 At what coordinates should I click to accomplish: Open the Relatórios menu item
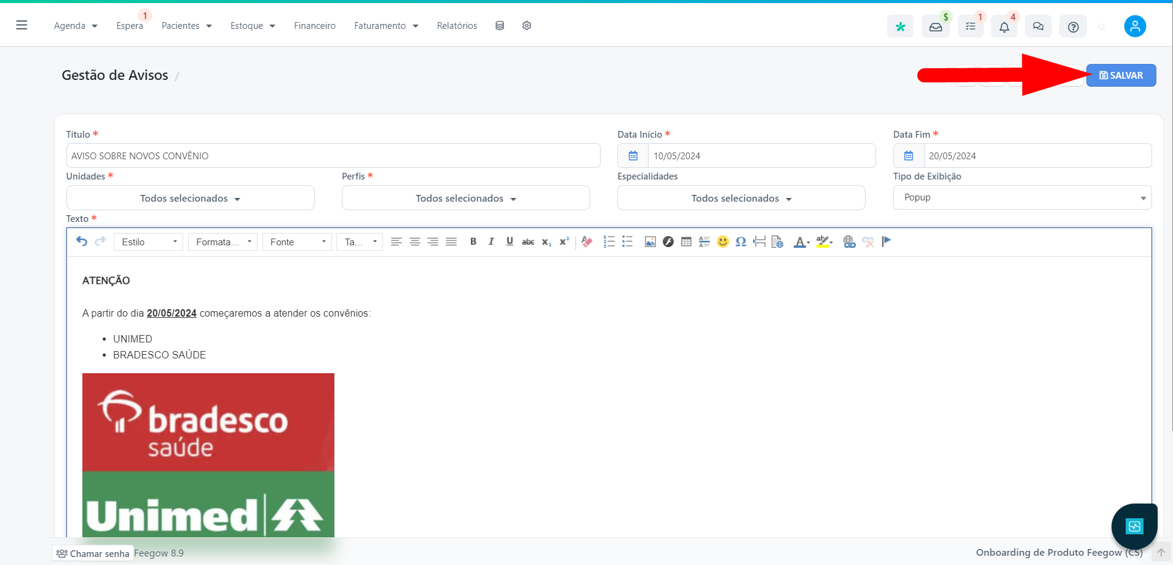(457, 26)
